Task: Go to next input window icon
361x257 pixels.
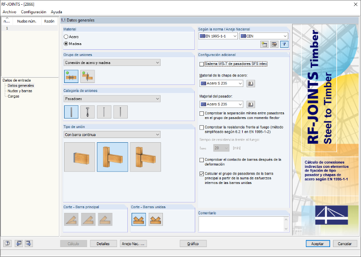Action: [29, 243]
